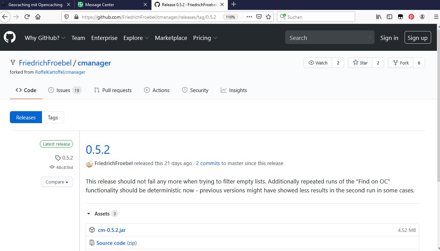This screenshot has height=251, width=440.
Task: Close the Release 0.5.2 tab
Action: 222,5
